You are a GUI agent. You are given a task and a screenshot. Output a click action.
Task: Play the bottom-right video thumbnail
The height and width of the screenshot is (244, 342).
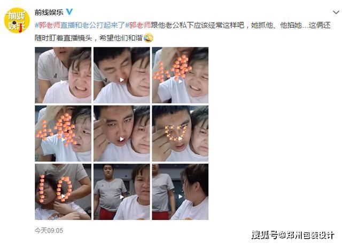[180, 192]
